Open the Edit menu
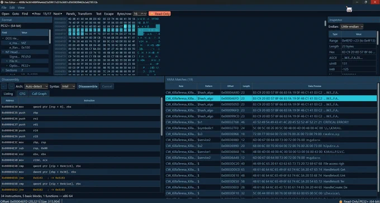Viewport: 380px width, 203px height. pos(12,8)
